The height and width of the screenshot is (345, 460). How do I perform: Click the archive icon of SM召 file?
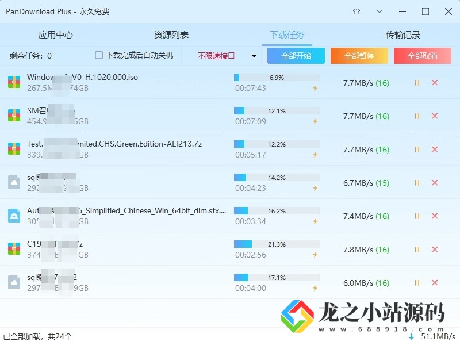click(14, 116)
